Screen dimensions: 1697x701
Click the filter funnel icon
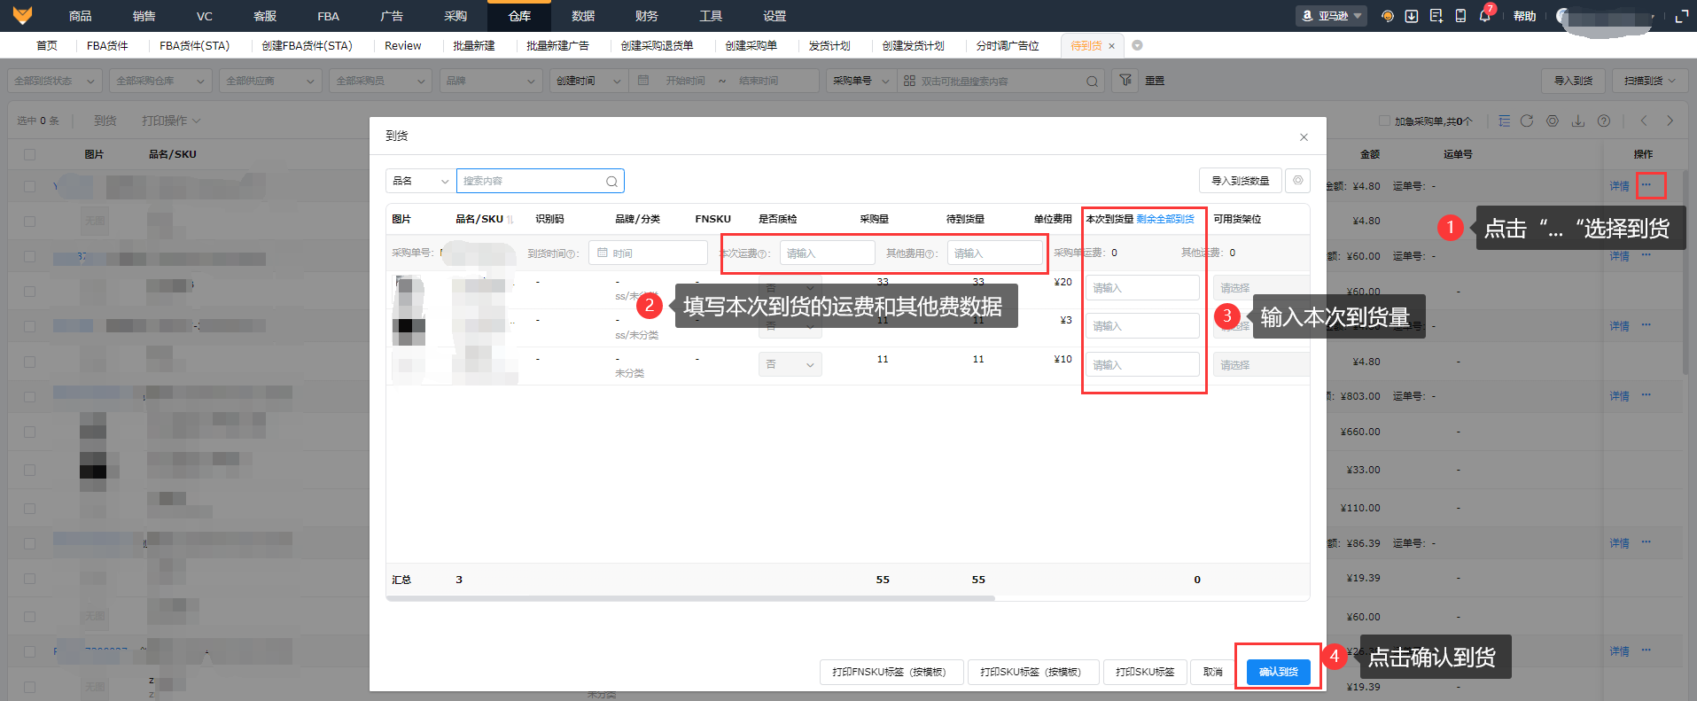[x=1125, y=81]
